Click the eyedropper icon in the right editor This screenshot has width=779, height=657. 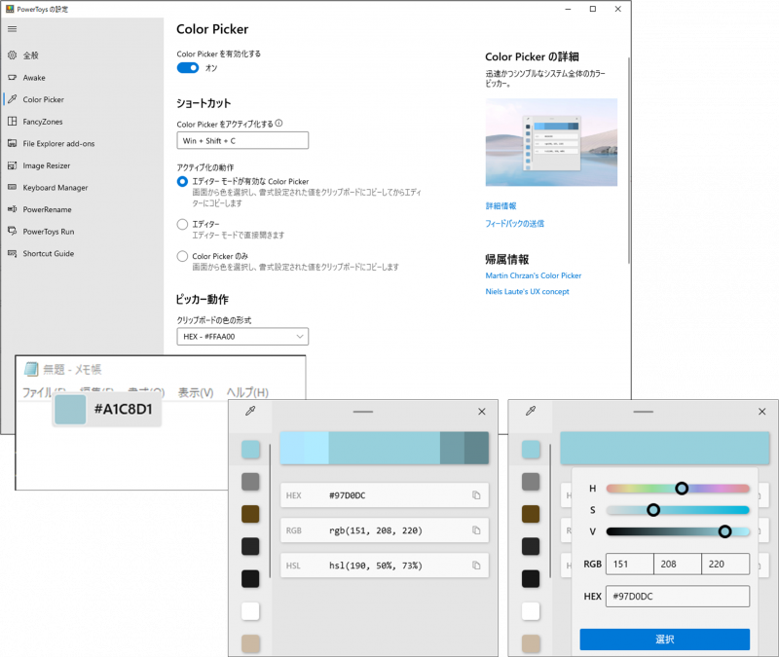pyautogui.click(x=531, y=411)
